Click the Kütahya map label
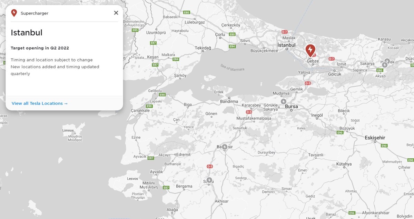This screenshot has height=219, width=414. click(x=344, y=164)
